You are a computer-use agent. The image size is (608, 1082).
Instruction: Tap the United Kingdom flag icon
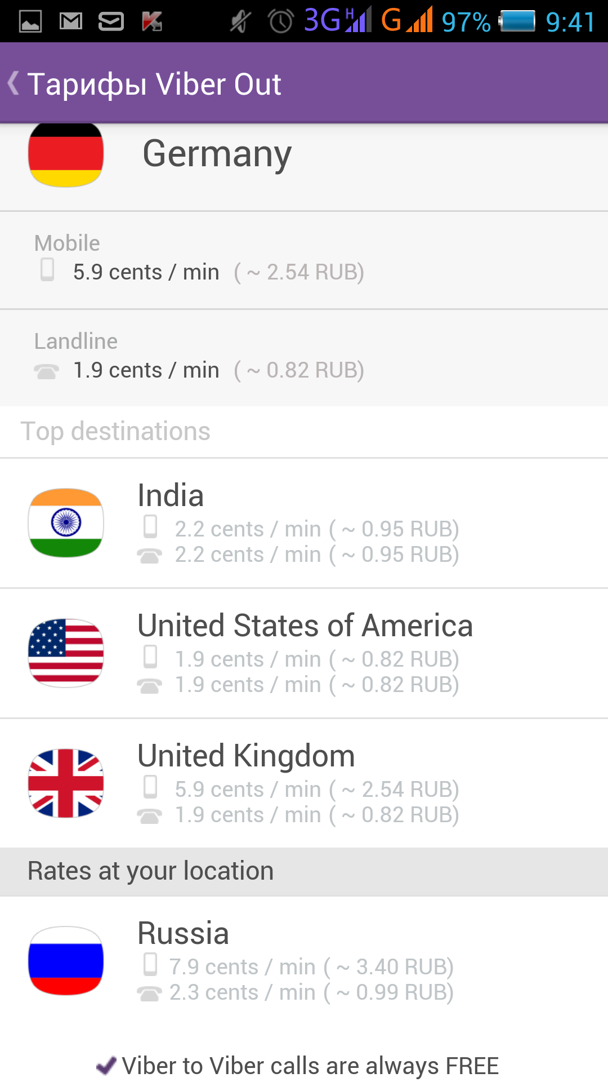tap(66, 783)
